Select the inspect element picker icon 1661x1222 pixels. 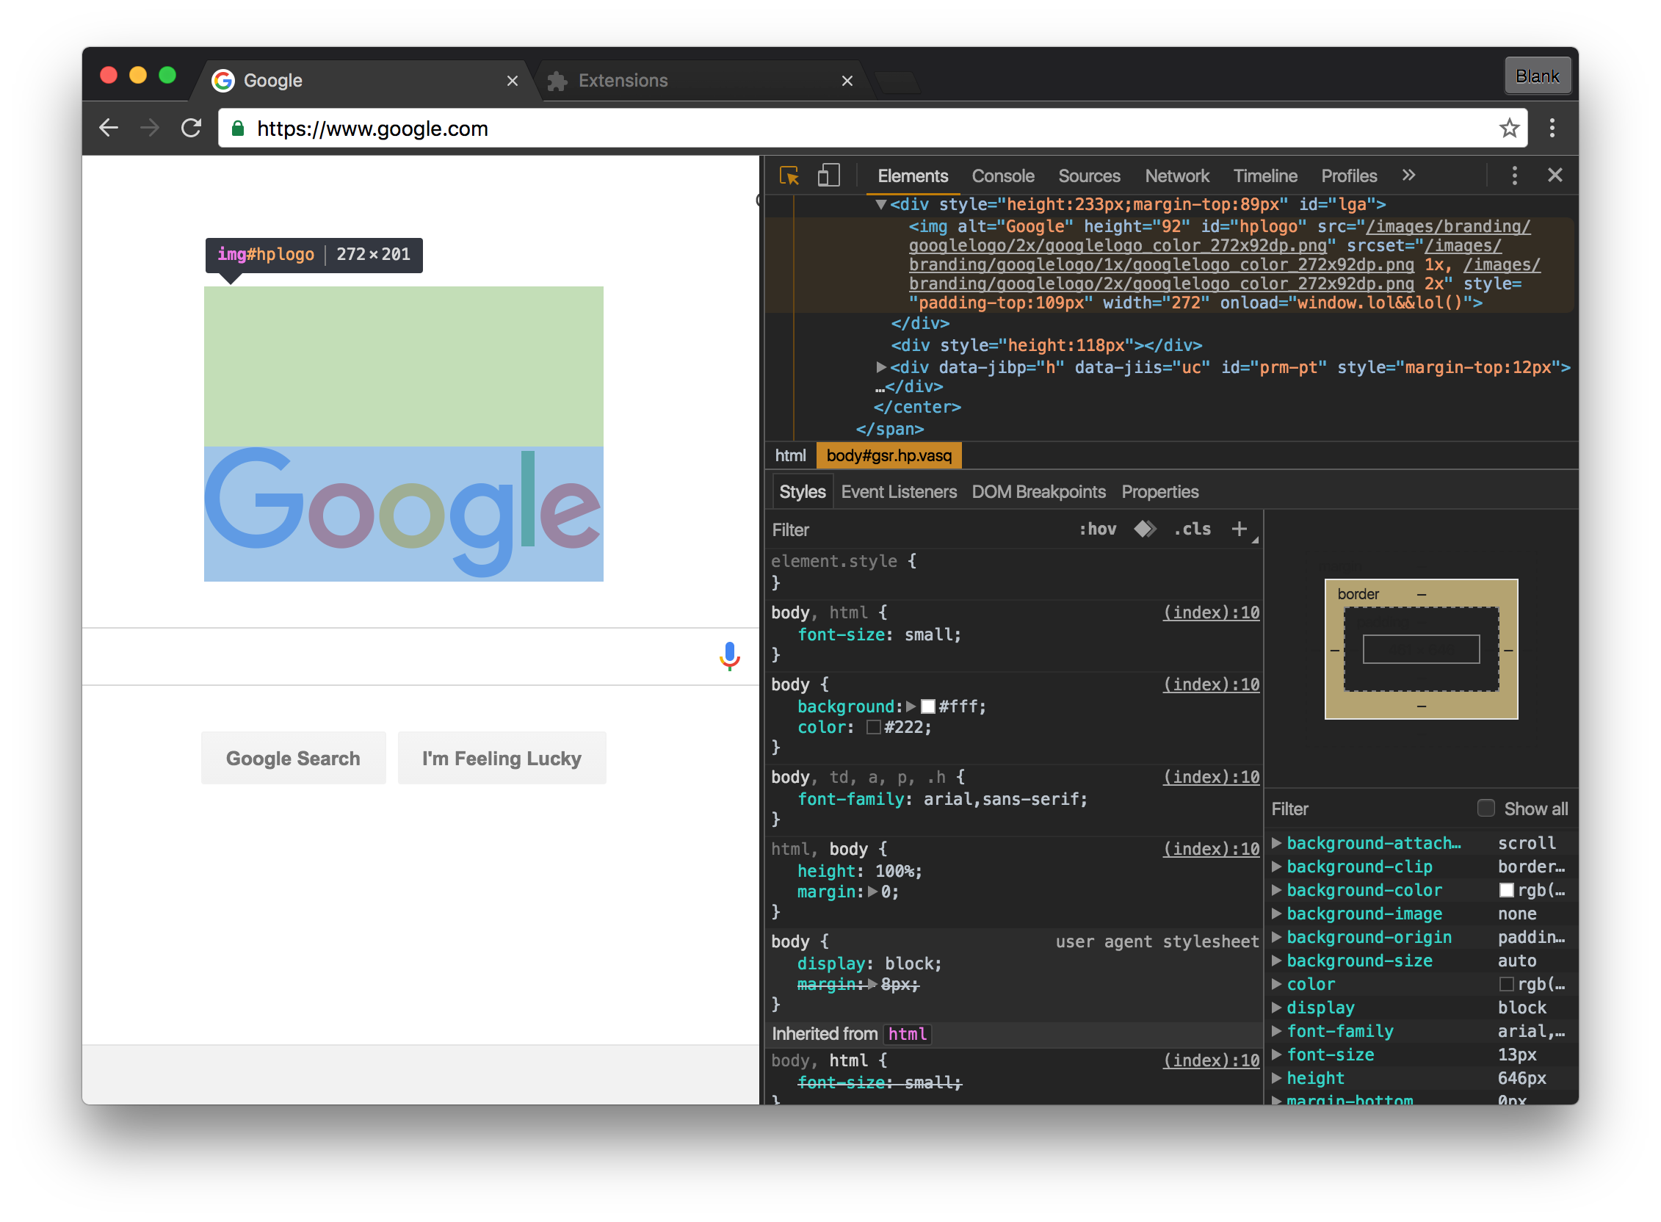(789, 176)
